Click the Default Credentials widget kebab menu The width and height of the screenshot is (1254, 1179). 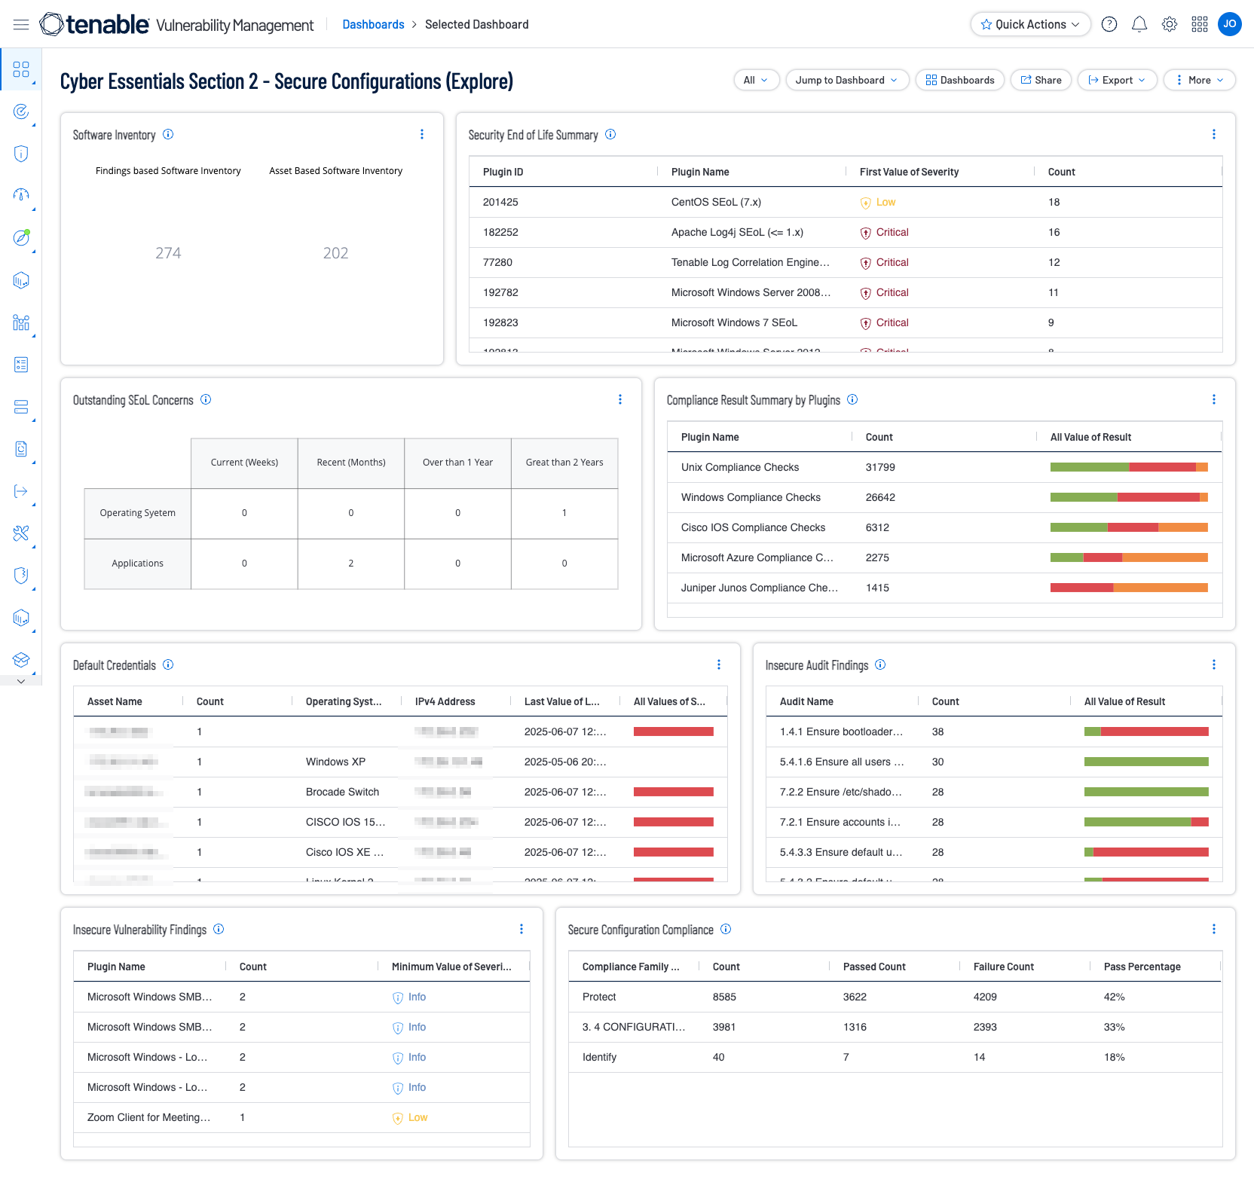[718, 664]
